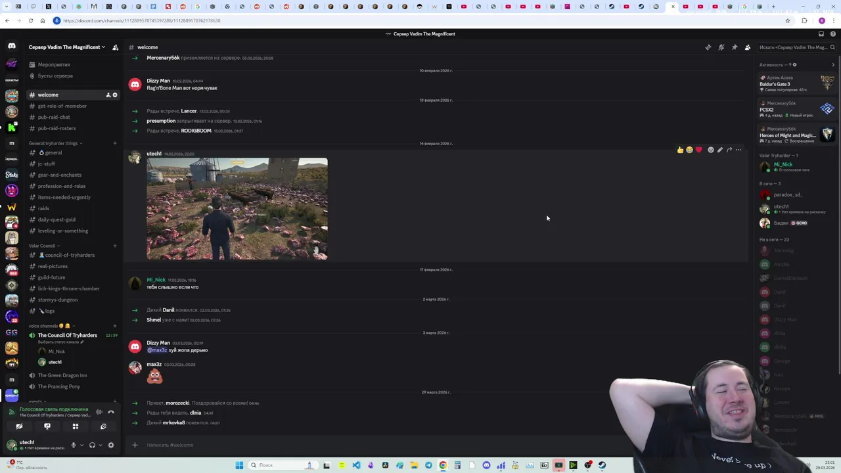The width and height of the screenshot is (841, 473).
Task: Open welcome channel settings gear
Action: (115, 95)
